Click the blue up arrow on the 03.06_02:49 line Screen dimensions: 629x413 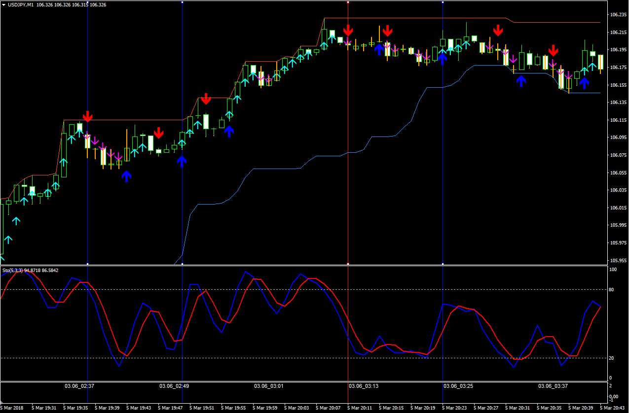[182, 161]
